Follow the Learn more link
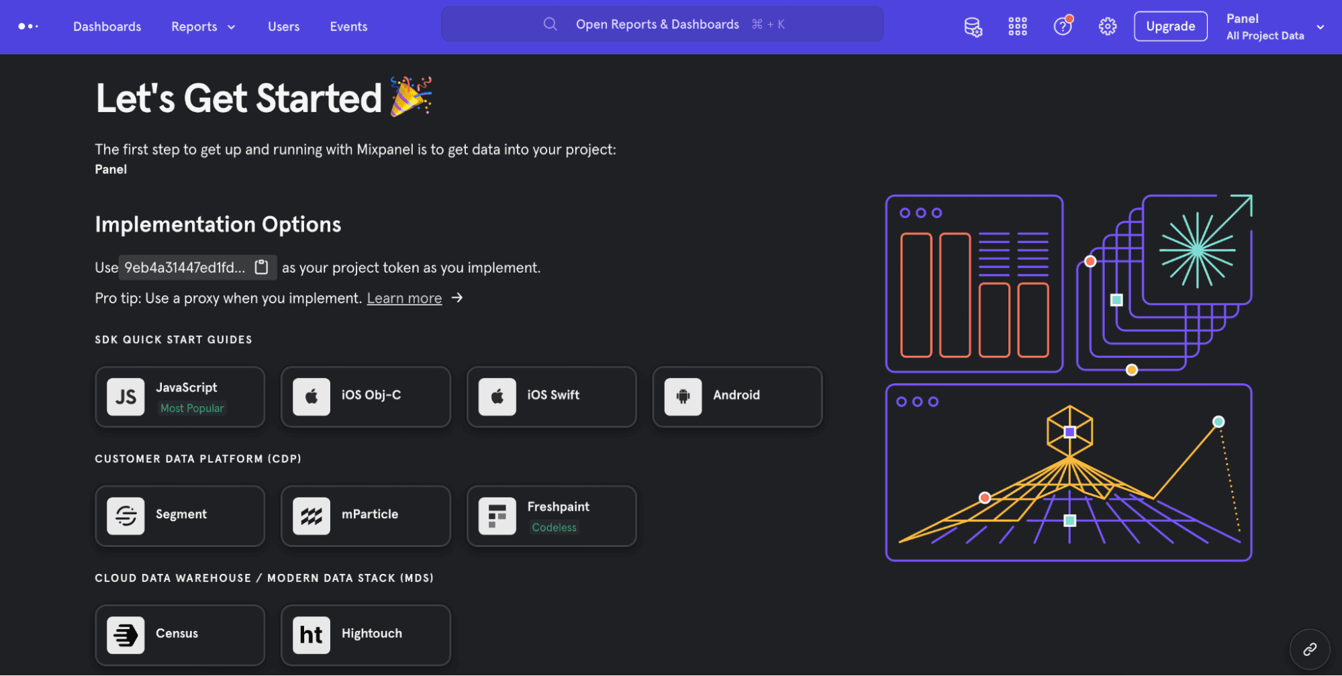1342x676 pixels. [404, 298]
